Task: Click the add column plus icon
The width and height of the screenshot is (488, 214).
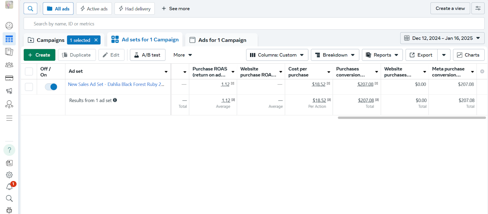Action: (x=482, y=71)
